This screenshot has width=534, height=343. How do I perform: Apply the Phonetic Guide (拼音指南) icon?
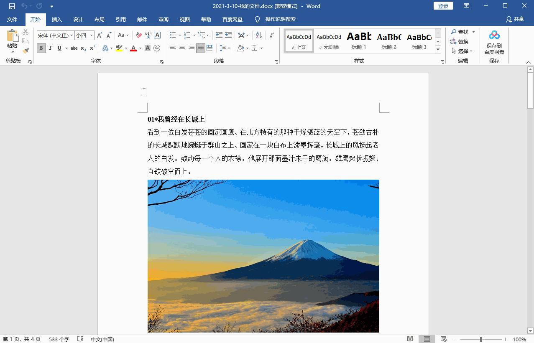click(x=148, y=35)
